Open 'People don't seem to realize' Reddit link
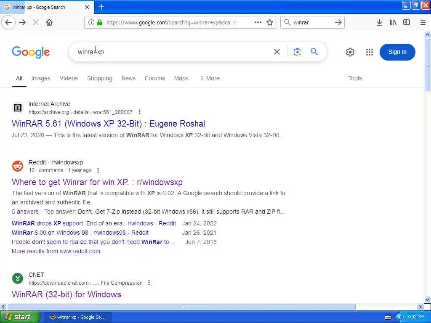 coord(93,242)
